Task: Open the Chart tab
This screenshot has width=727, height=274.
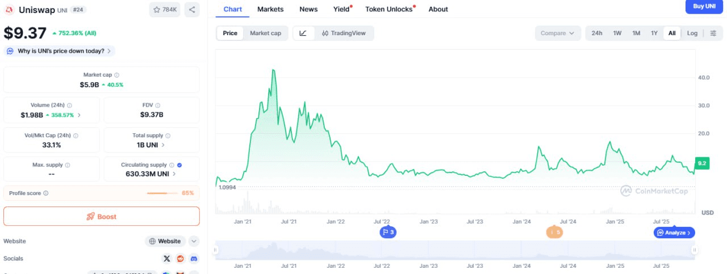Action: tap(232, 9)
